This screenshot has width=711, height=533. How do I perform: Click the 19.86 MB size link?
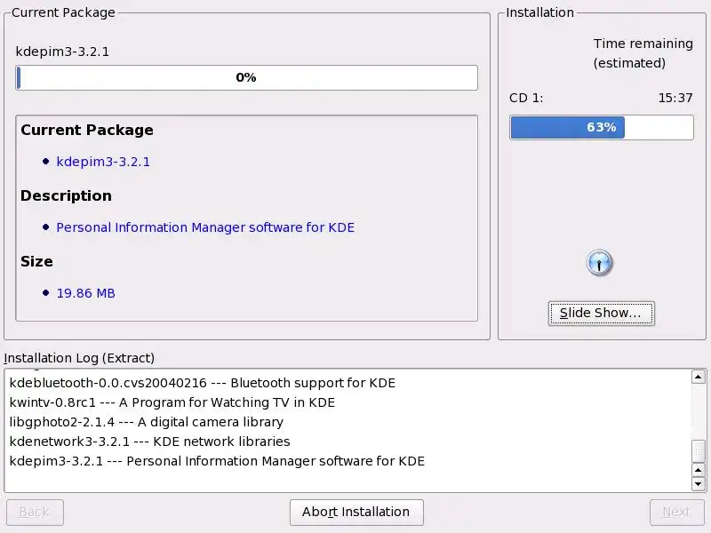pyautogui.click(x=86, y=293)
